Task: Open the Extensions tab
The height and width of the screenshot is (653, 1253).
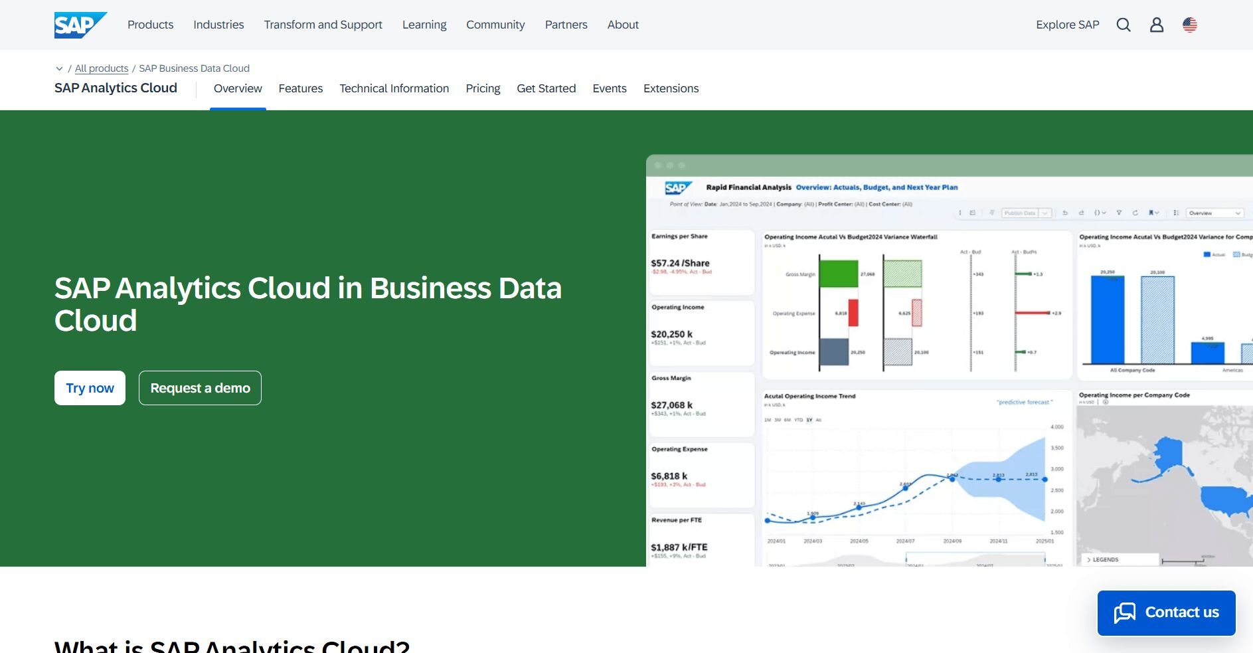Action: (x=671, y=89)
